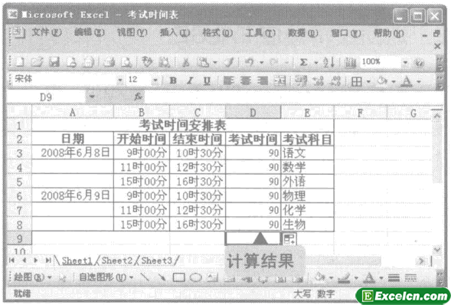Image resolution: width=451 pixels, height=305 pixels.
Task: Center the cell text
Action: 245,81
